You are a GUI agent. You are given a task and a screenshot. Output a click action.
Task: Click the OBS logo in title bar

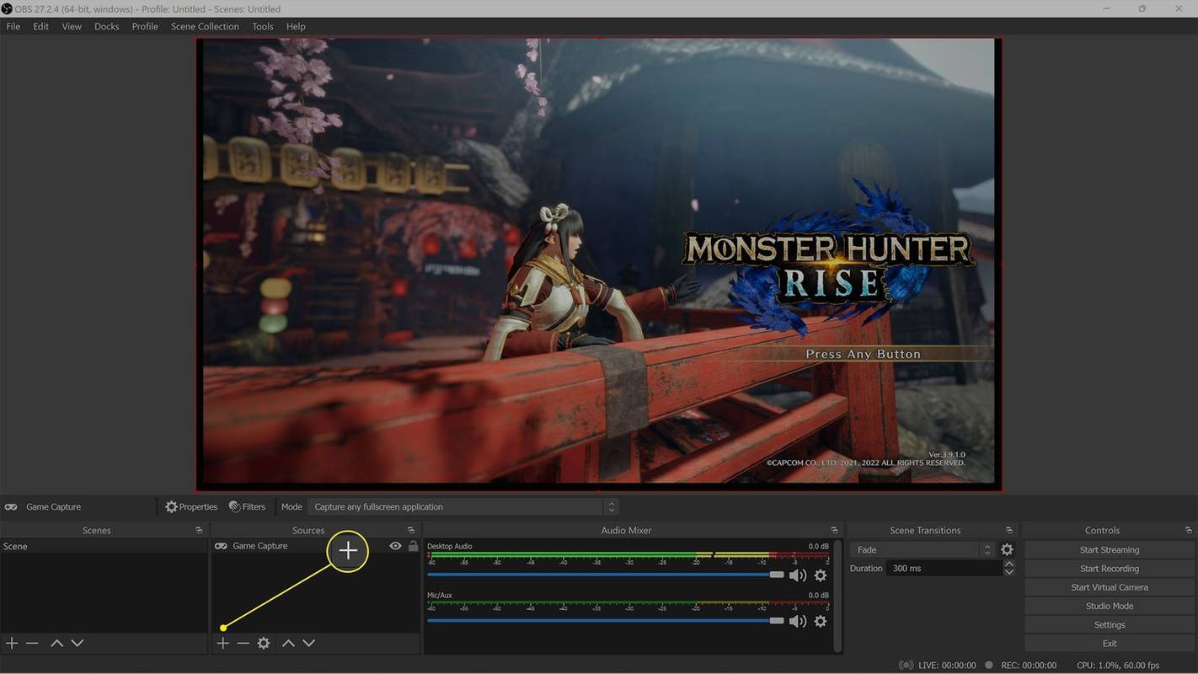pos(7,8)
